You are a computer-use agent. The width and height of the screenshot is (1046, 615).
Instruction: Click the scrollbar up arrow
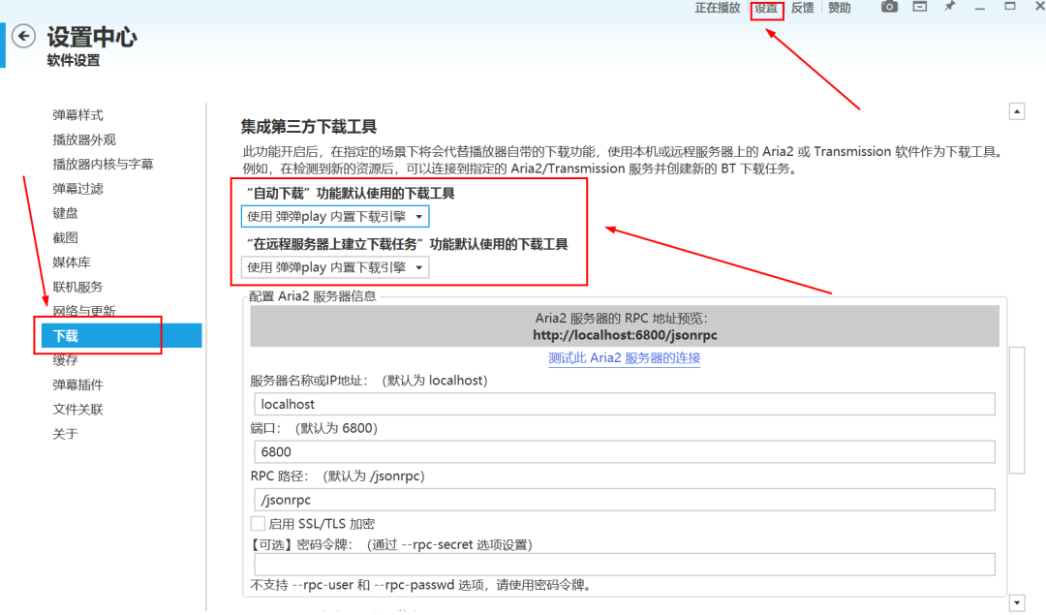[x=1017, y=109]
